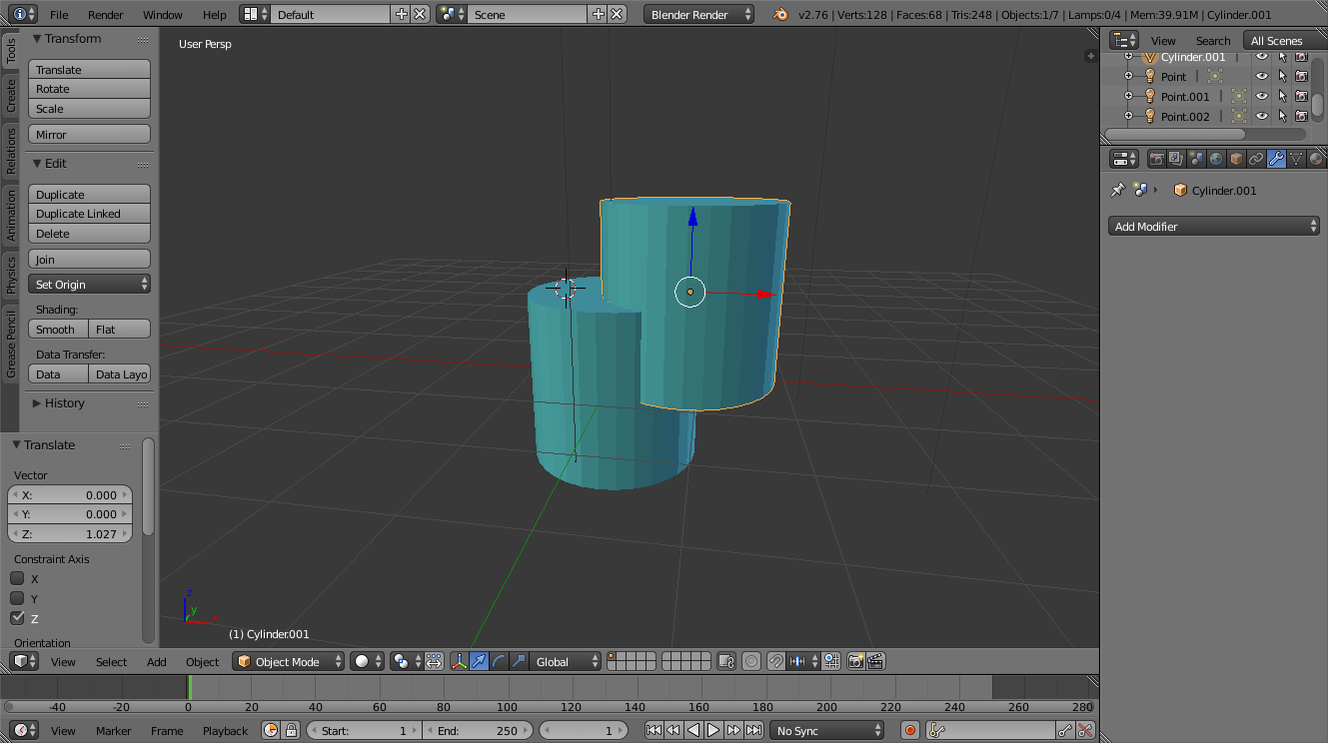Screen dimensions: 1328x743
Task: Open the Render menu
Action: (105, 14)
